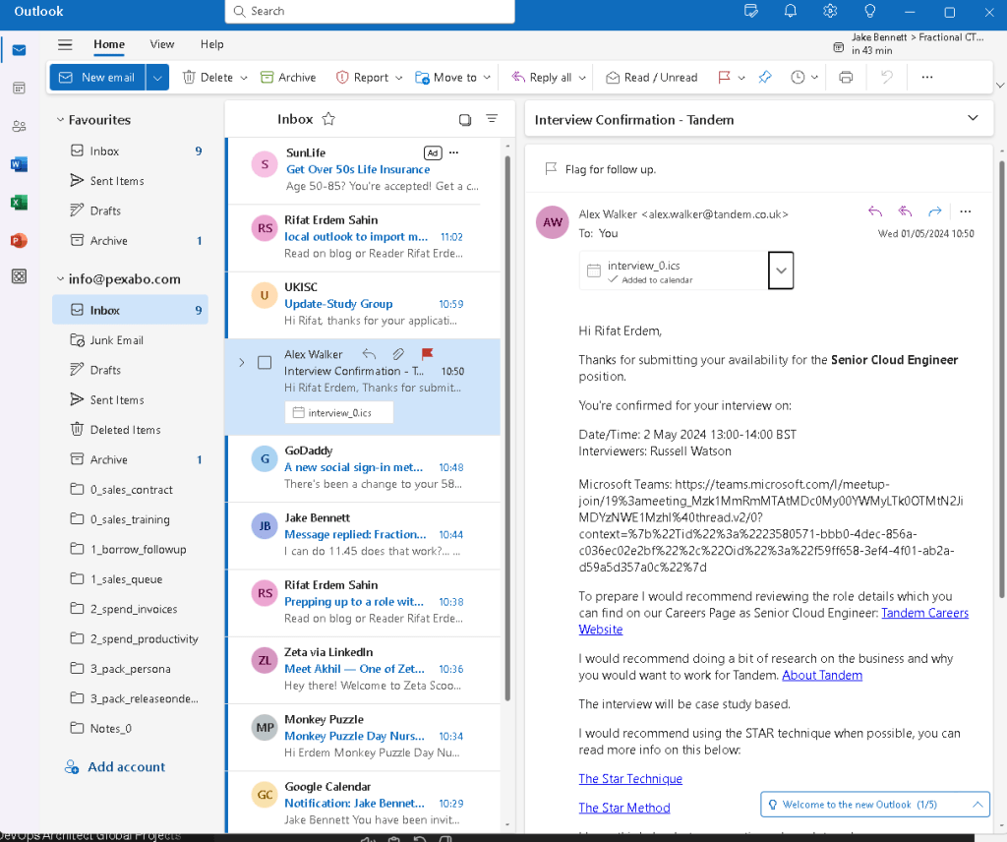This screenshot has height=842, width=1007.
Task: Open the tips lightbulb icon
Action: [870, 11]
